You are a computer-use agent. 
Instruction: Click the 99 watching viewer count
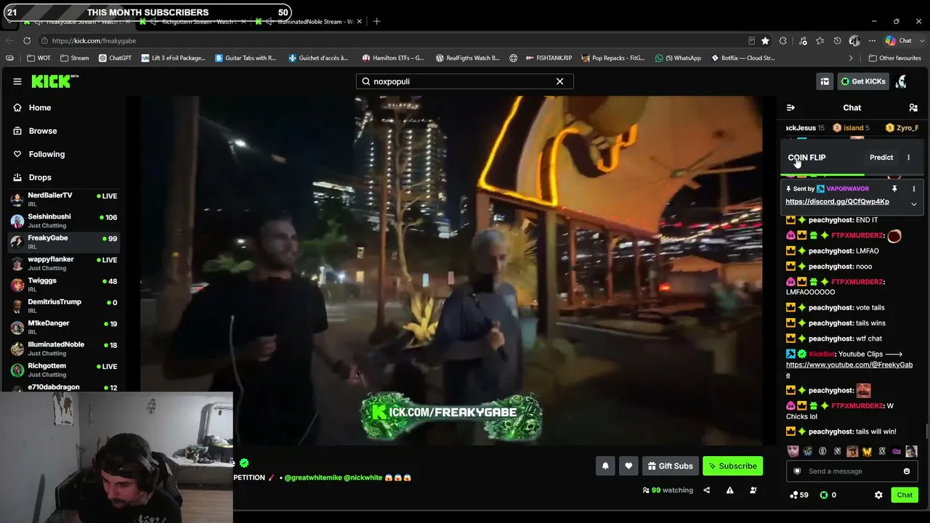coord(668,490)
